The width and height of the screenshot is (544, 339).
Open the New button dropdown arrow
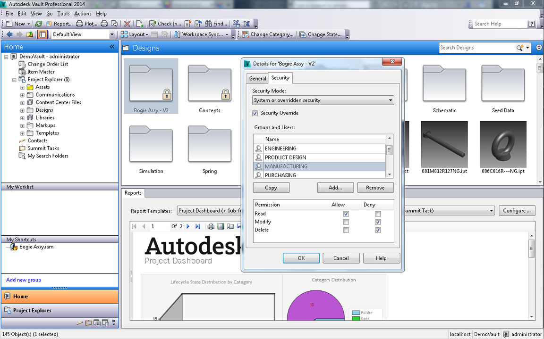pos(28,24)
